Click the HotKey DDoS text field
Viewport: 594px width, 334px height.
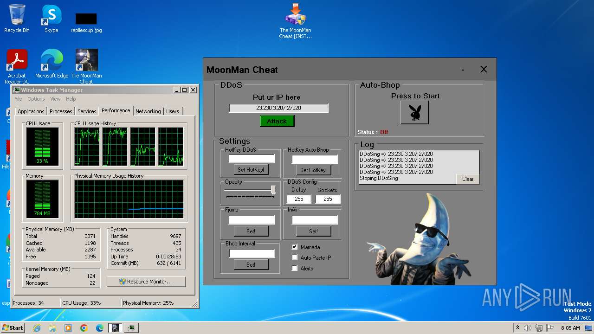pyautogui.click(x=252, y=159)
